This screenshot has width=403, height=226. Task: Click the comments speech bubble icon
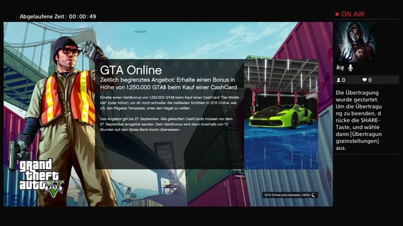point(364,80)
